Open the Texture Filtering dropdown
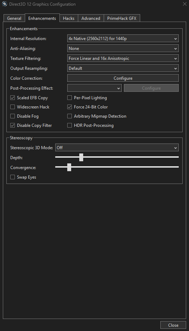The image size is (189, 331). tap(123, 58)
